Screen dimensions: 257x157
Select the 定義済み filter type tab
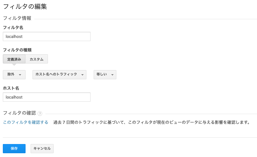pyautogui.click(x=14, y=59)
